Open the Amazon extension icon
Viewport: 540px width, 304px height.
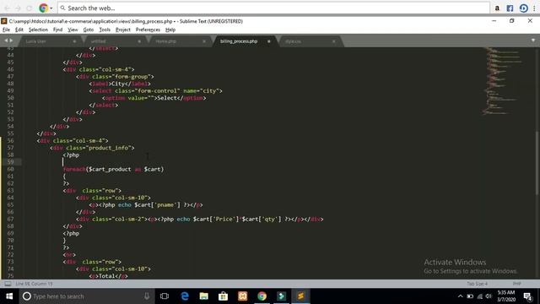(x=497, y=8)
